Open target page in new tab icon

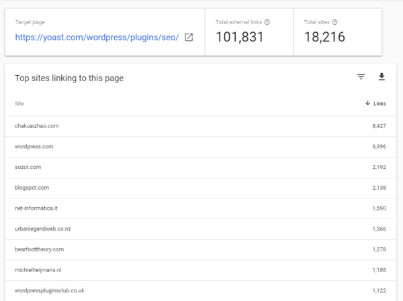click(189, 38)
